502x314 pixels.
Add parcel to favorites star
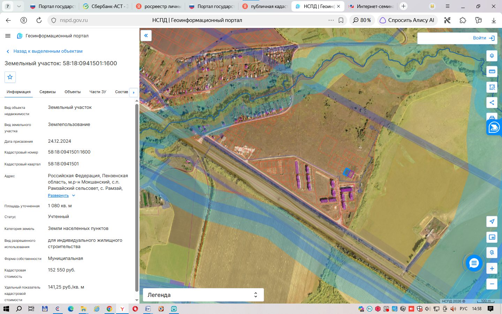pos(10,77)
